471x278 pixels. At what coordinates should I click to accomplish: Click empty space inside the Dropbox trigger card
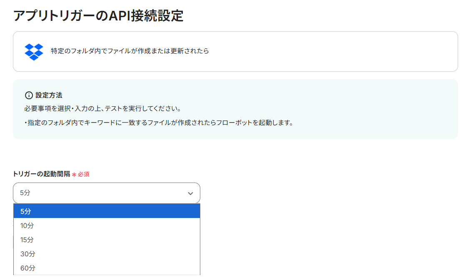(x=333, y=52)
